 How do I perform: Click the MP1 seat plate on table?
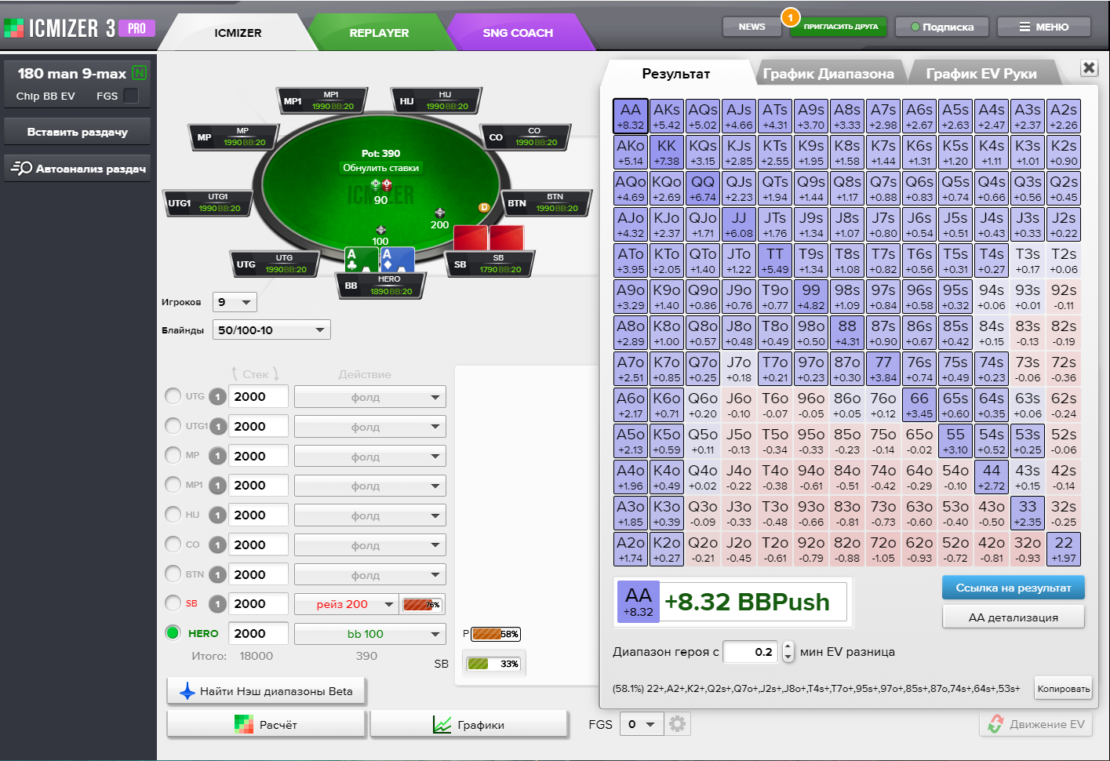322,100
